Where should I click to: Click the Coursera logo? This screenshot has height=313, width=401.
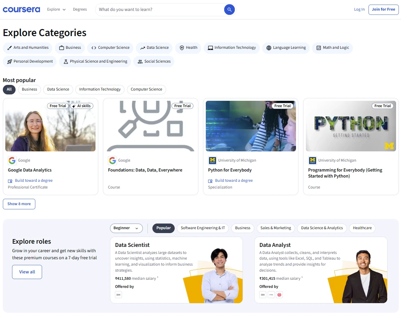pos(21,9)
